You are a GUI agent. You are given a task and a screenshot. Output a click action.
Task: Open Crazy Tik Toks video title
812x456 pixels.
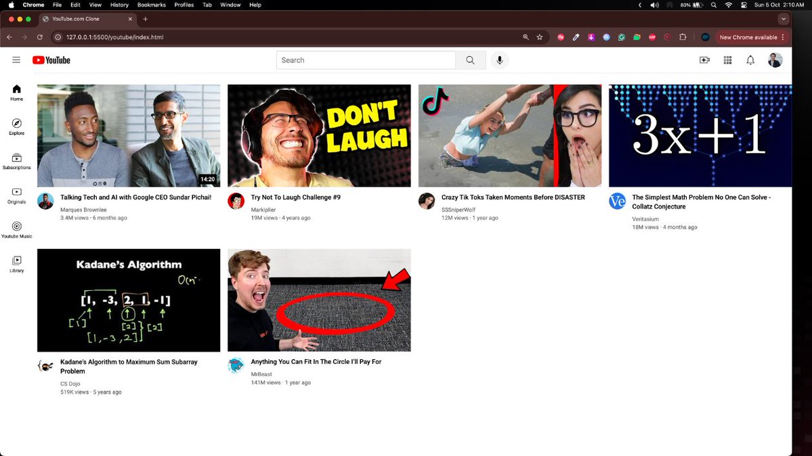pyautogui.click(x=513, y=197)
